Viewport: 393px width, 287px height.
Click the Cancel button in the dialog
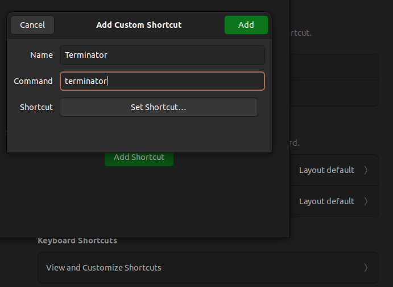[x=32, y=25]
